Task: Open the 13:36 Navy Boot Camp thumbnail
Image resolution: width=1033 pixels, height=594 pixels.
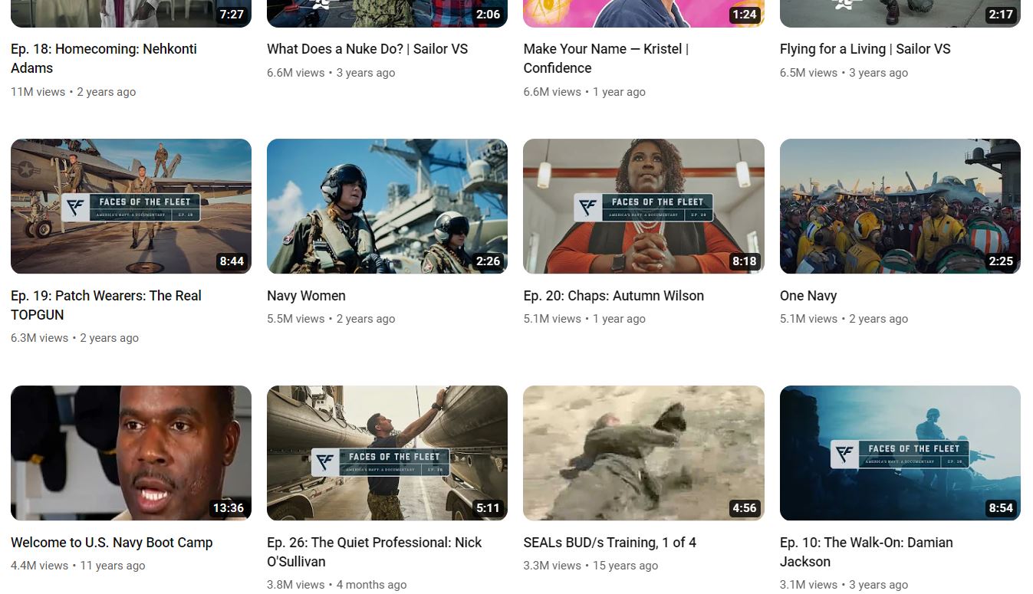Action: point(131,453)
